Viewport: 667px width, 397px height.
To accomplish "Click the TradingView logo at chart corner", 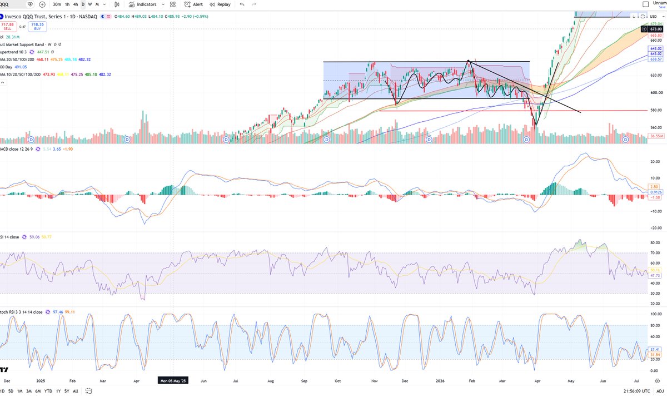I will click(x=4, y=369).
